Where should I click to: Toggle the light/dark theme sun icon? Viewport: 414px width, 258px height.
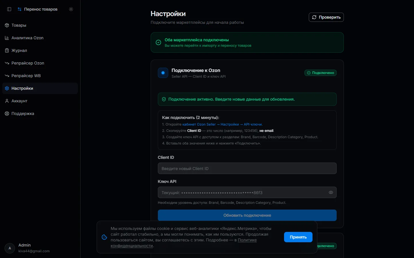pos(71,9)
